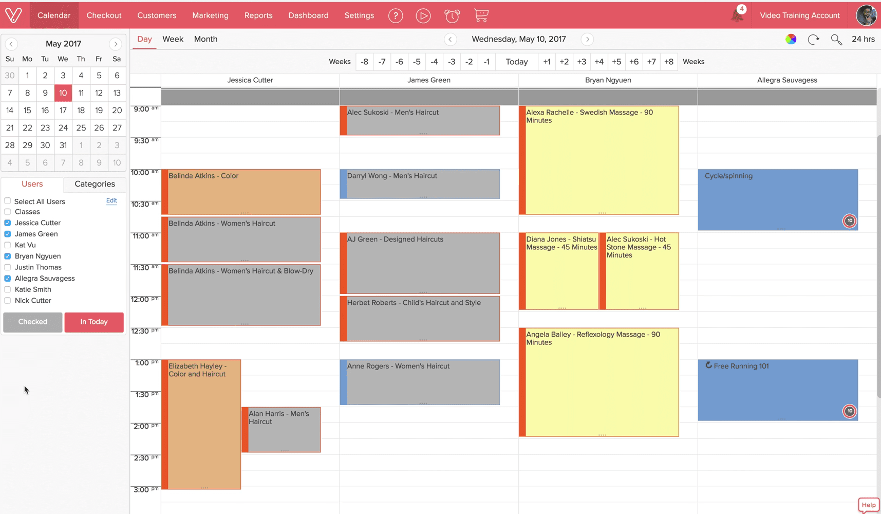This screenshot has height=514, width=881.
Task: Click the help question mark icon
Action: pyautogui.click(x=395, y=15)
